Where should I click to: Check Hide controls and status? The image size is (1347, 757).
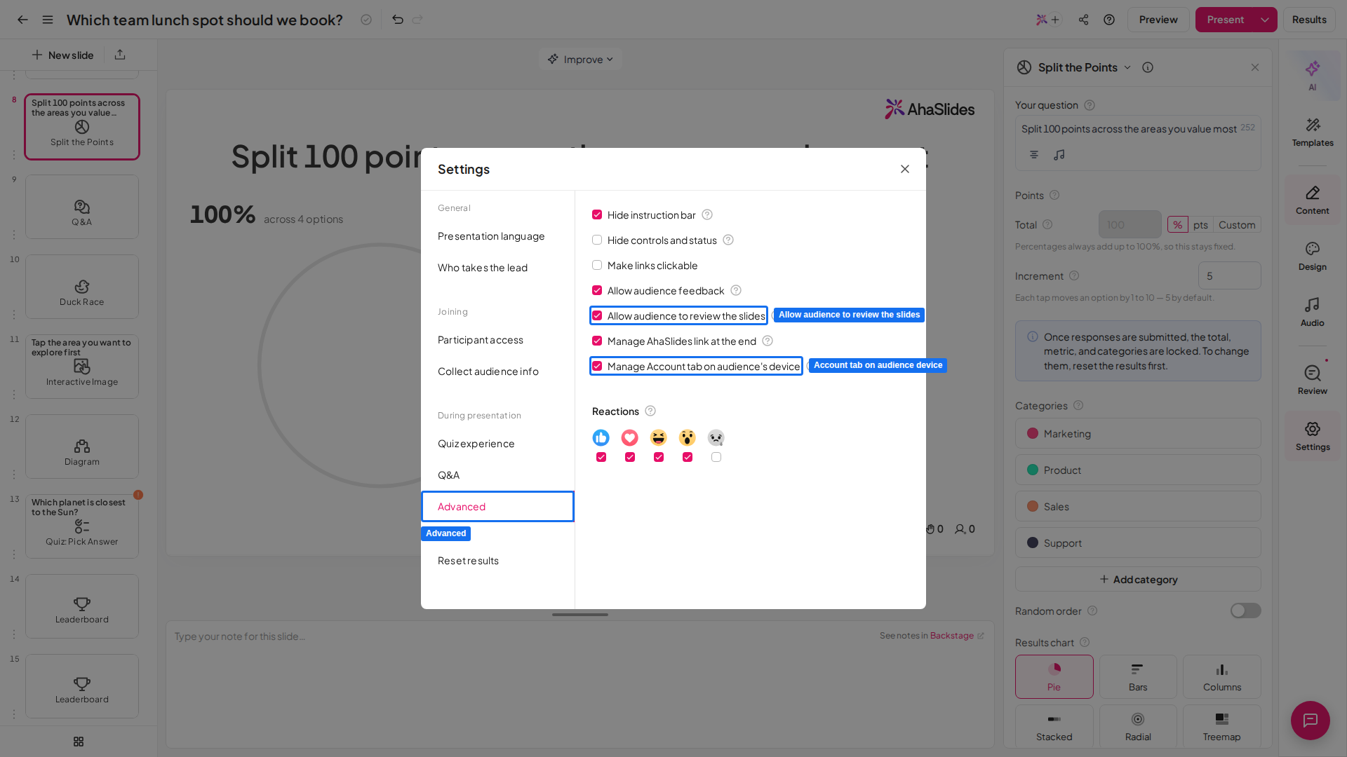point(597,240)
